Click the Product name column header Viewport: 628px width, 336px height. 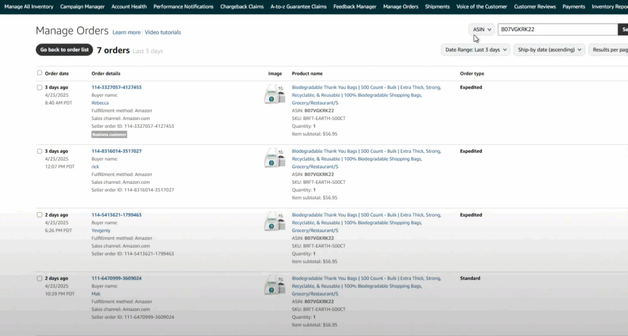pos(307,73)
